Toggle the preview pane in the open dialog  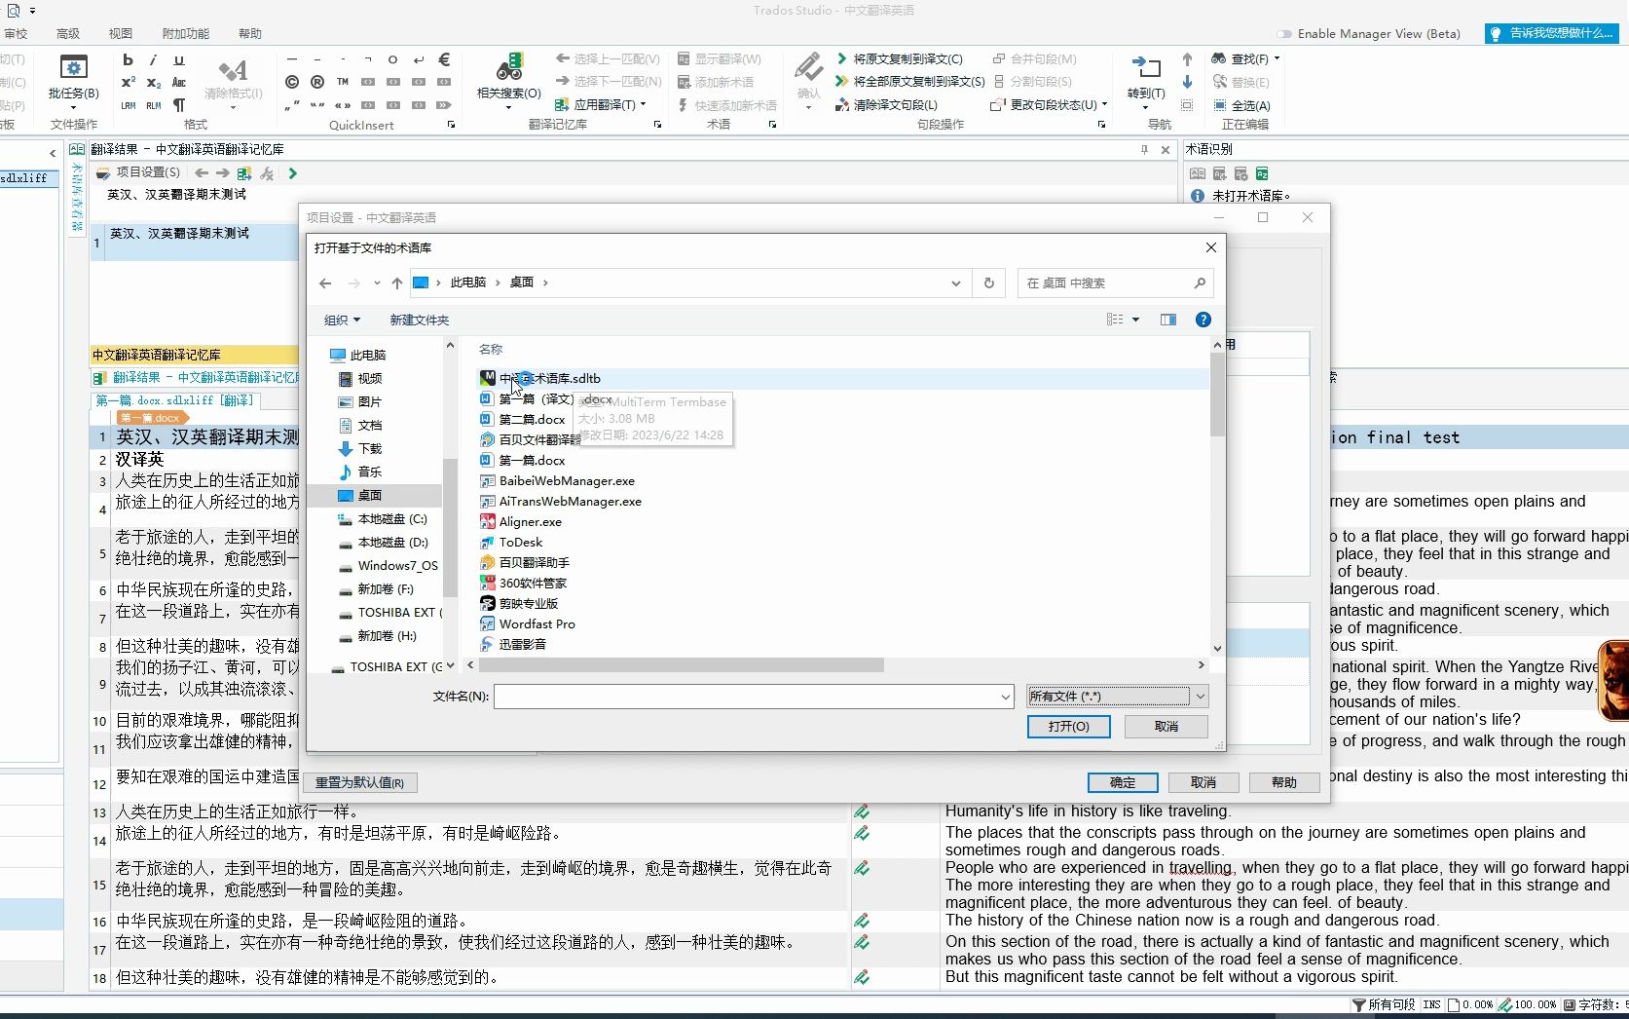pos(1167,319)
